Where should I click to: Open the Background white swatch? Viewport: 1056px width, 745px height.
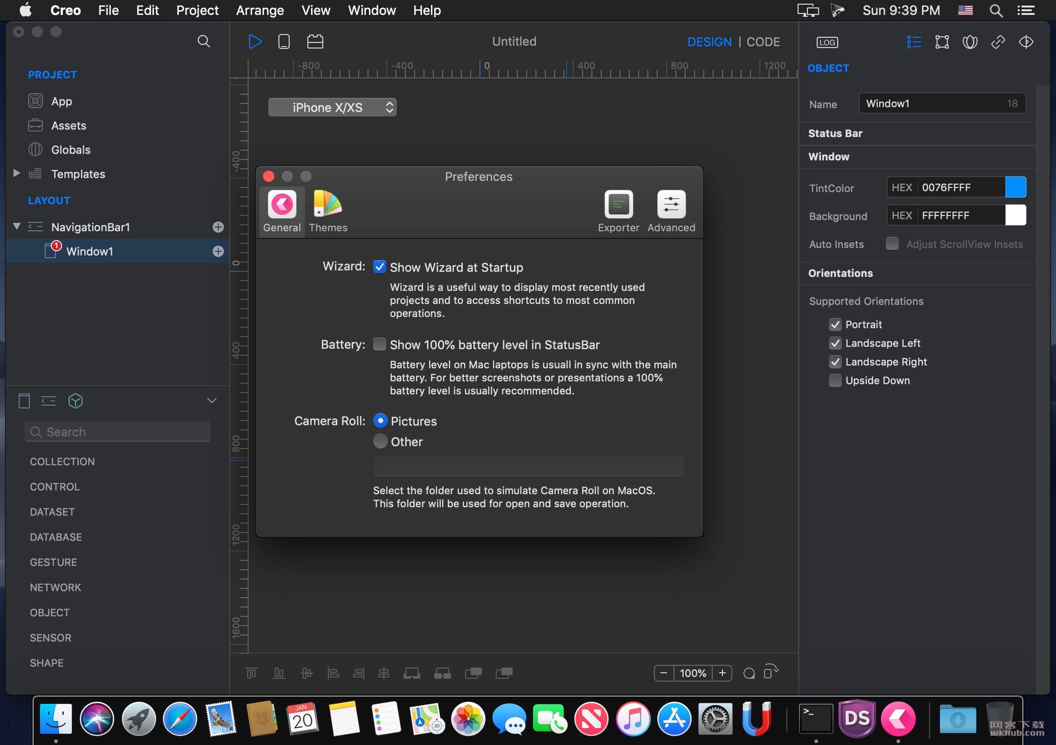point(1015,215)
